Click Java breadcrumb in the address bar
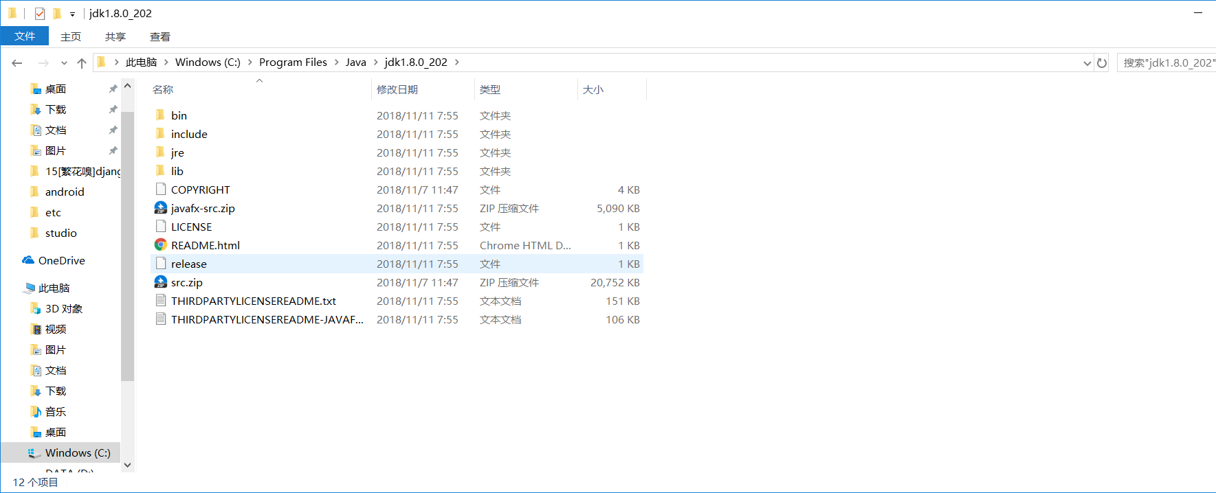Viewport: 1216px width, 493px height. point(355,62)
